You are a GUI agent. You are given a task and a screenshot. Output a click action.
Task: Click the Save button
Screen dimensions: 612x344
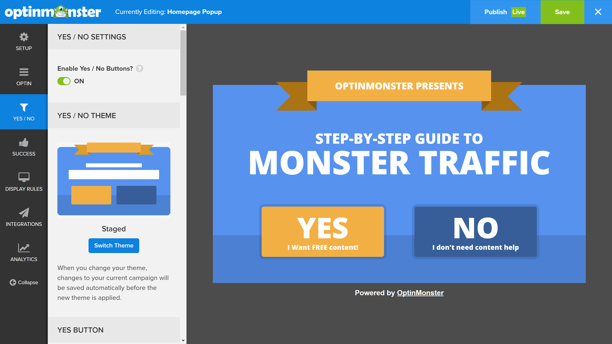point(562,12)
